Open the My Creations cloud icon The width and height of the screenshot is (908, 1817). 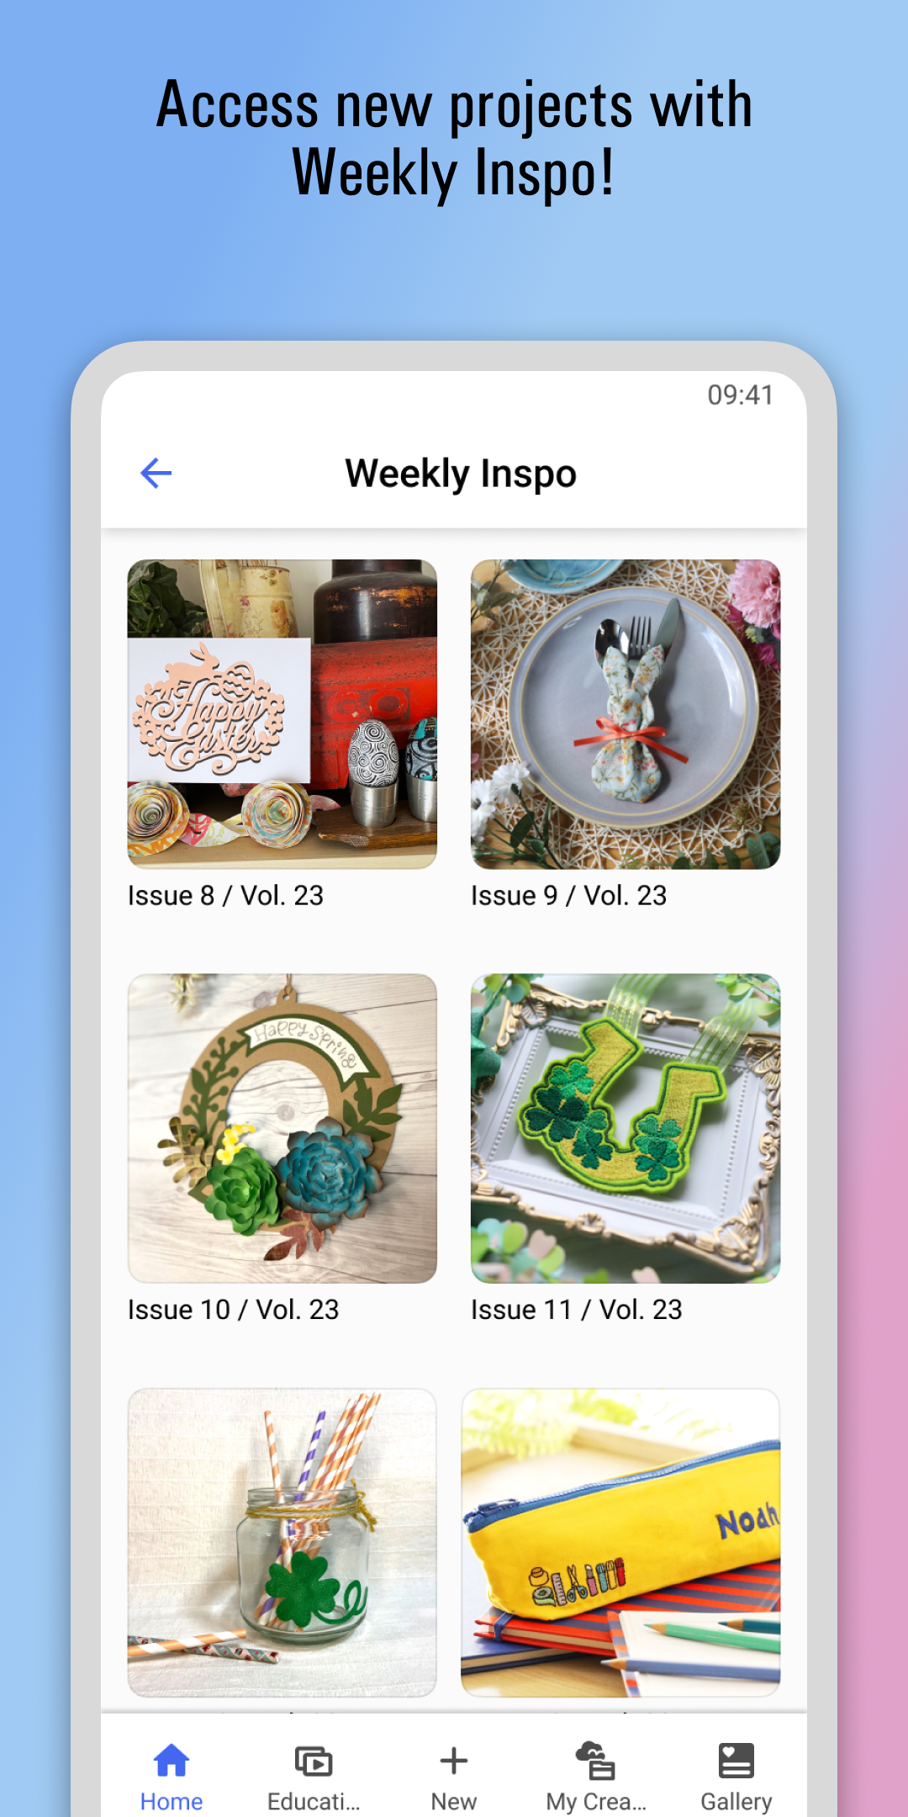click(595, 1761)
